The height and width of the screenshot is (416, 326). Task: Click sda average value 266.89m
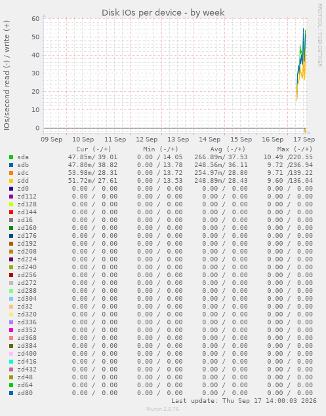tap(209, 157)
